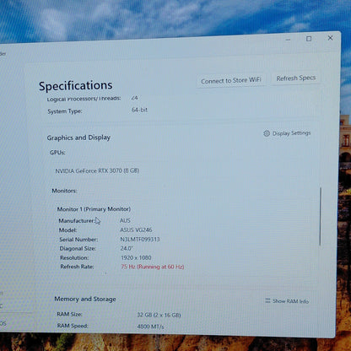This screenshot has height=351, width=351.
Task: Close the Specifications window
Action: 330,38
